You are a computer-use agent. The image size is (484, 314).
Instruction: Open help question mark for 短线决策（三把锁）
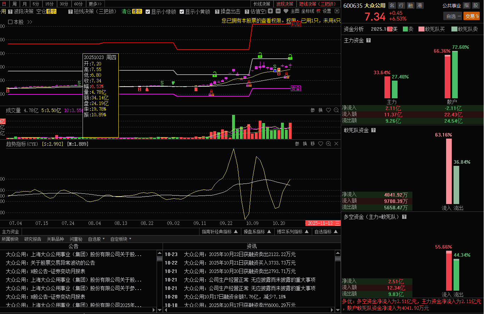click(71, 11)
